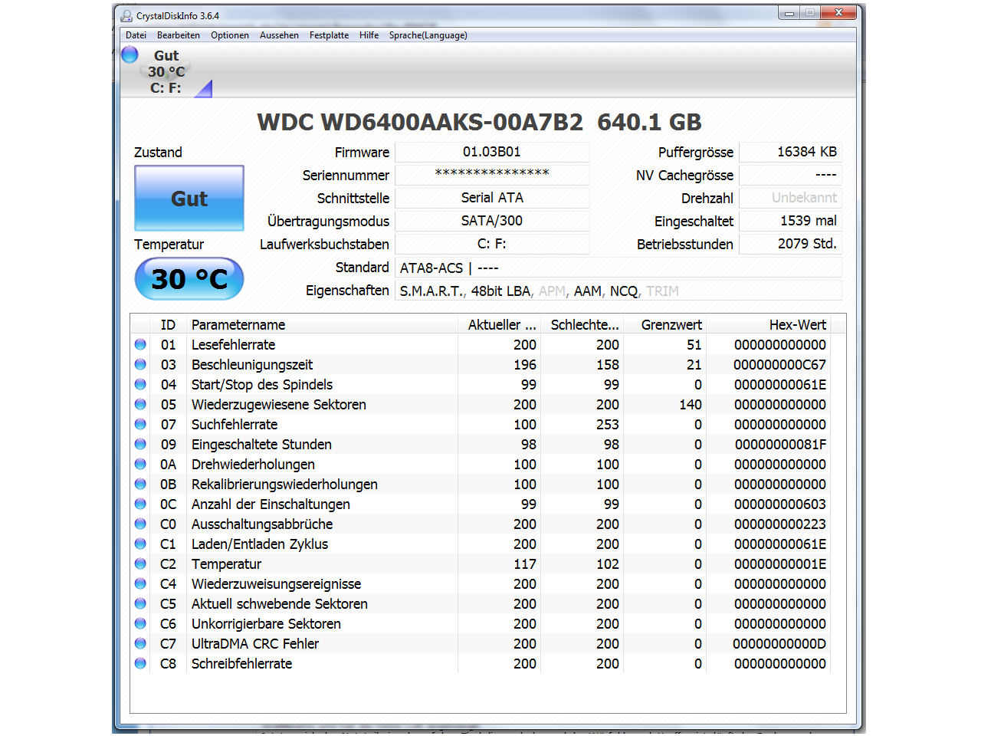The image size is (981, 736).
Task: Click hex value 00000000081F
Action: 780,445
